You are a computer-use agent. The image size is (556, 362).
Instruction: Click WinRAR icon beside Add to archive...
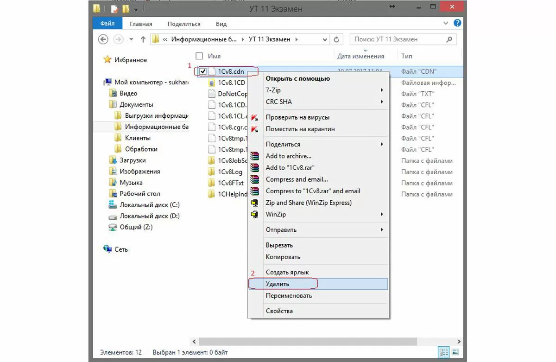[254, 156]
